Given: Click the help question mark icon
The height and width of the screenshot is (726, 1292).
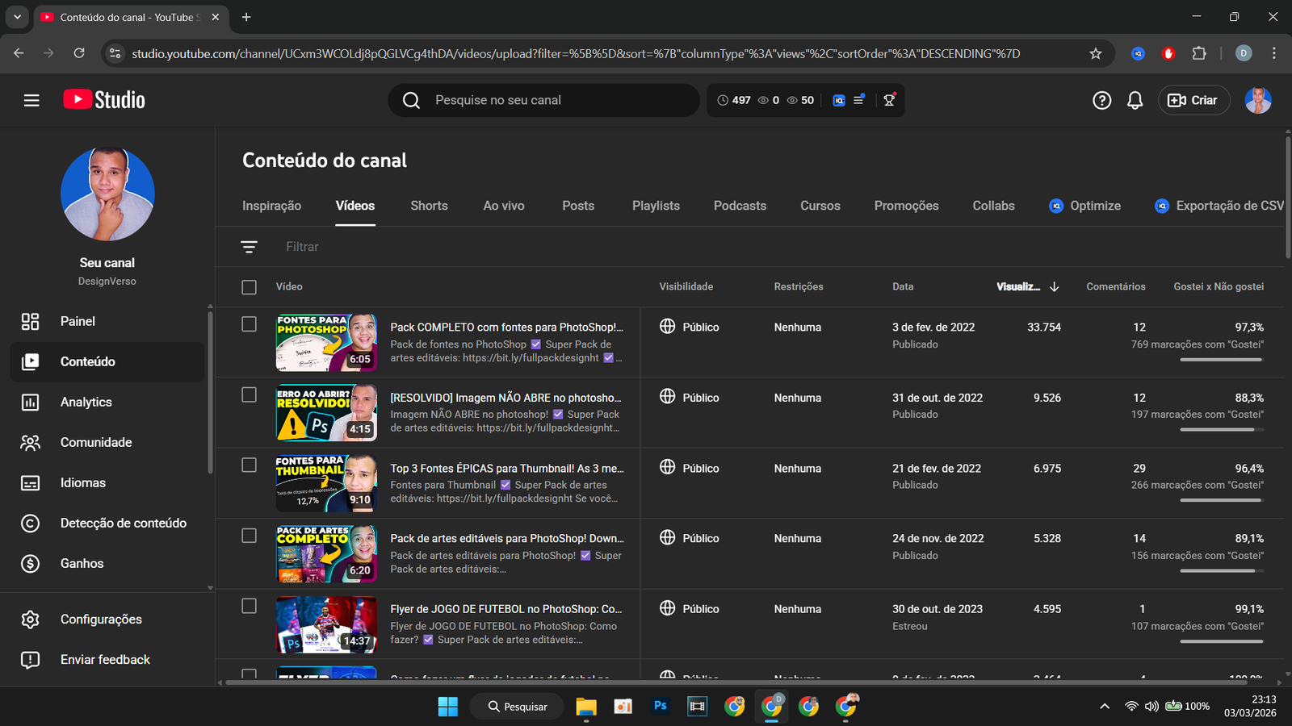Looking at the screenshot, I should point(1101,100).
